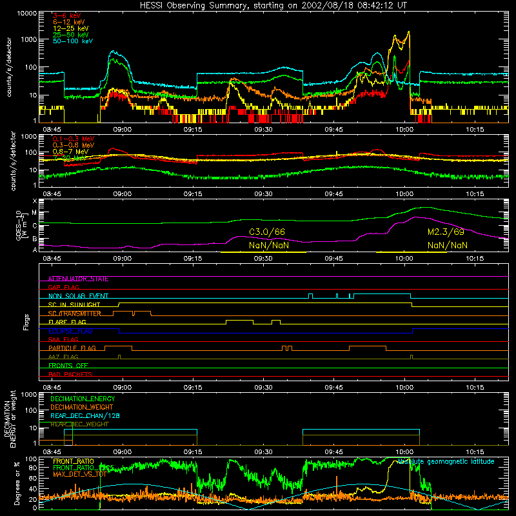516x516 pixels.
Task: Click the 12-25 keV legend label
Action: pyautogui.click(x=70, y=28)
